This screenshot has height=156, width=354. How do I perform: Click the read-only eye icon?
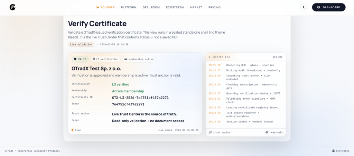tap(267, 132)
